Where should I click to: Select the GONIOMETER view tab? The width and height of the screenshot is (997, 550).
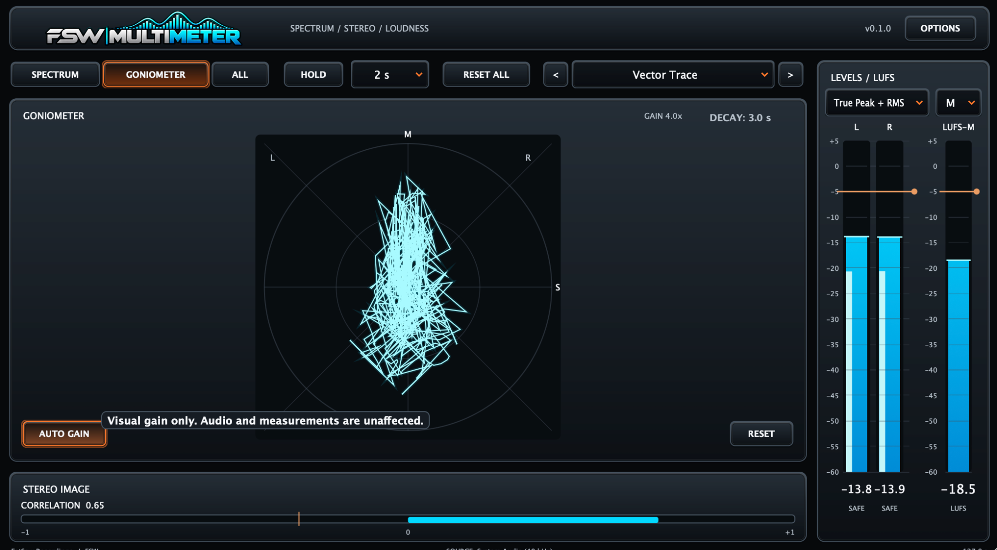[x=156, y=74]
